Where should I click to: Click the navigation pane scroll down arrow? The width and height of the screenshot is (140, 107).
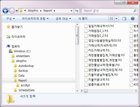coord(77,91)
